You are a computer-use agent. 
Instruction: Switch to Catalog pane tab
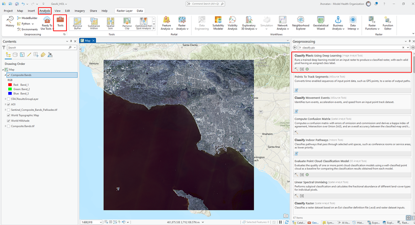point(299,223)
